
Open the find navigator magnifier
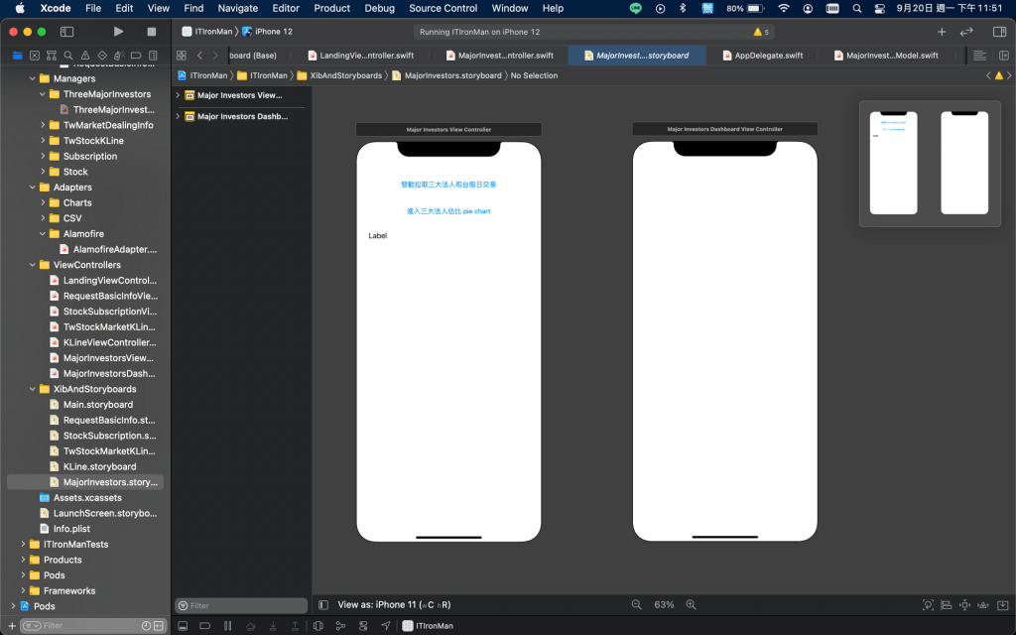point(68,56)
